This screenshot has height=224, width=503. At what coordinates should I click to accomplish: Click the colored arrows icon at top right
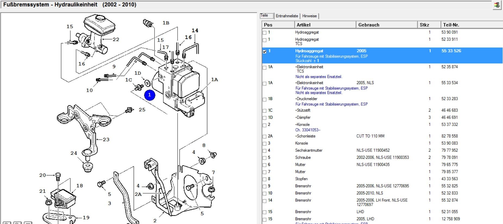[x=497, y=5]
